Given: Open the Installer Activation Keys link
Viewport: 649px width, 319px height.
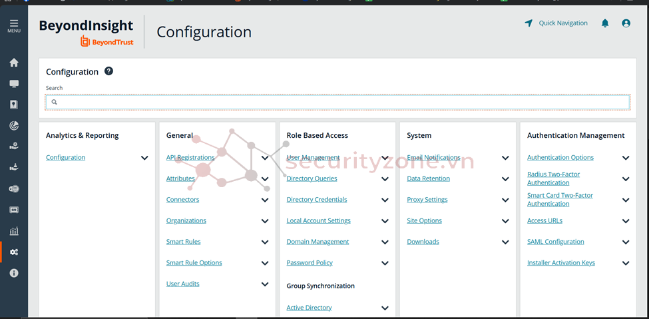Looking at the screenshot, I should (x=561, y=263).
